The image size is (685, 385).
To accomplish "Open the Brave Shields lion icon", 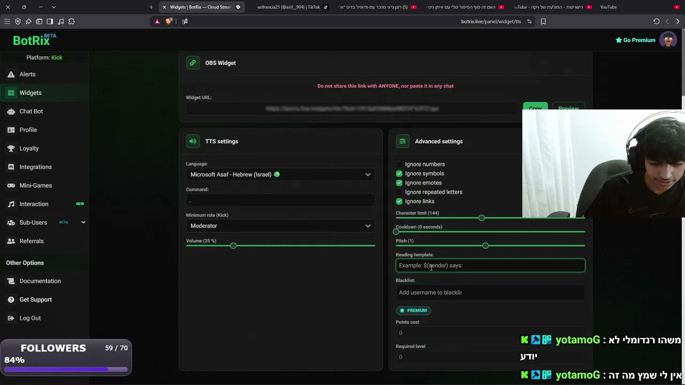I will click(x=169, y=21).
